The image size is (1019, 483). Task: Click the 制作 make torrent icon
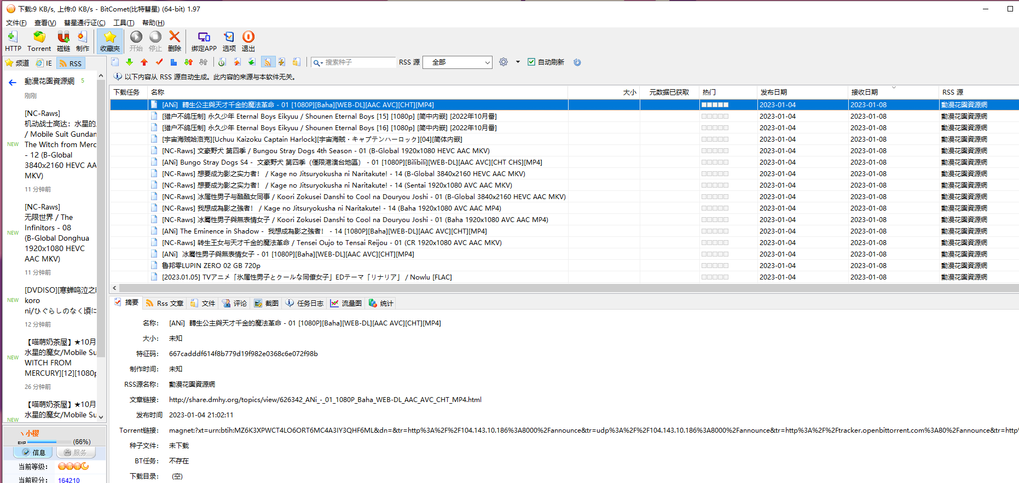[x=83, y=42]
